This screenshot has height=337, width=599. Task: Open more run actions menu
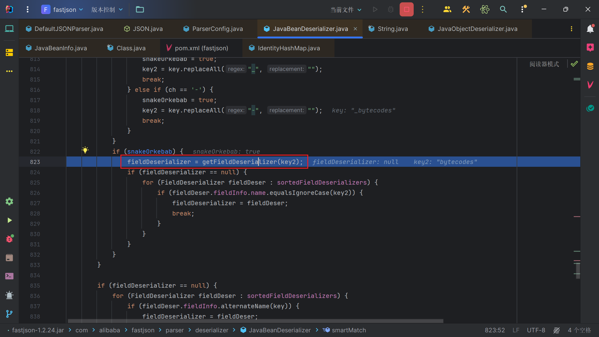[x=423, y=9]
